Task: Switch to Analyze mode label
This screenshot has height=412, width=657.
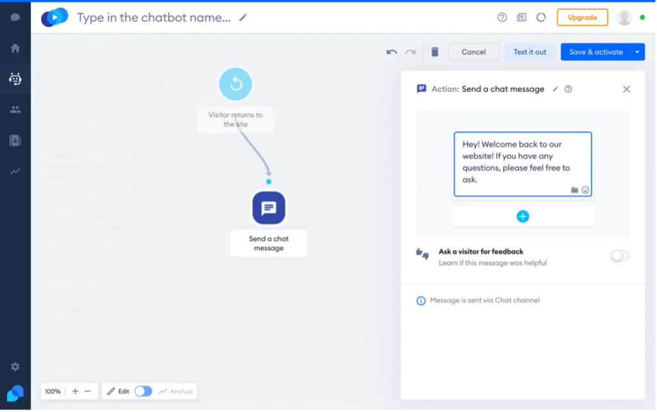Action: [176, 391]
